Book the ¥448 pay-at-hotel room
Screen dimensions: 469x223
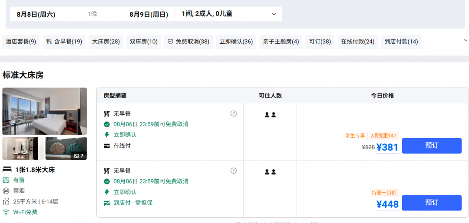click(432, 203)
